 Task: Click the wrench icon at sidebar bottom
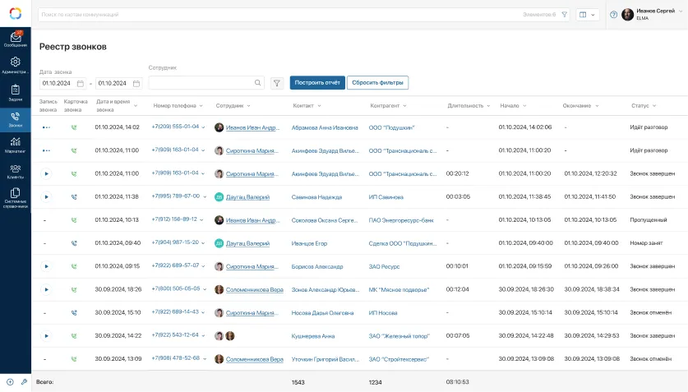pyautogui.click(x=24, y=382)
